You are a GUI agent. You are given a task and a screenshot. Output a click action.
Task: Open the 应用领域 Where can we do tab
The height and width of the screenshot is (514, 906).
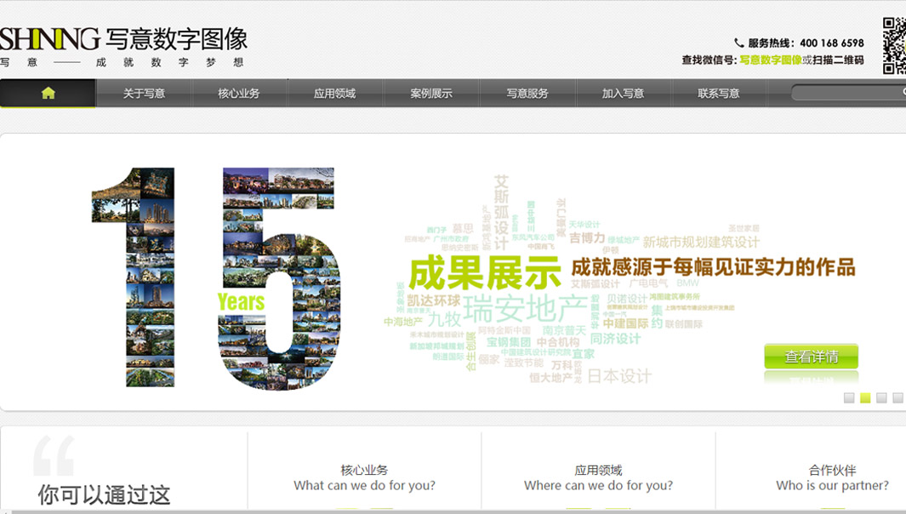point(599,477)
